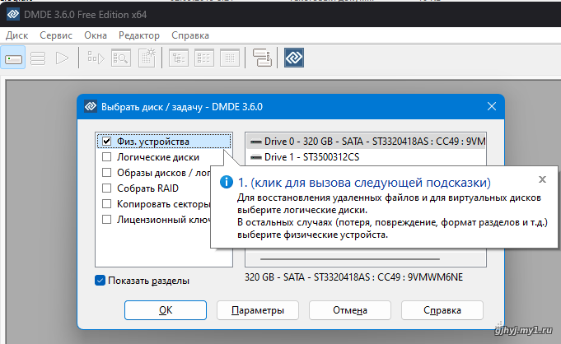Open the Окна menu
This screenshot has width=561, height=344.
coord(96,35)
